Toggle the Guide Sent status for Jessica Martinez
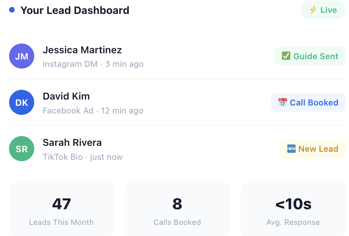The height and width of the screenshot is (236, 349). (310, 56)
